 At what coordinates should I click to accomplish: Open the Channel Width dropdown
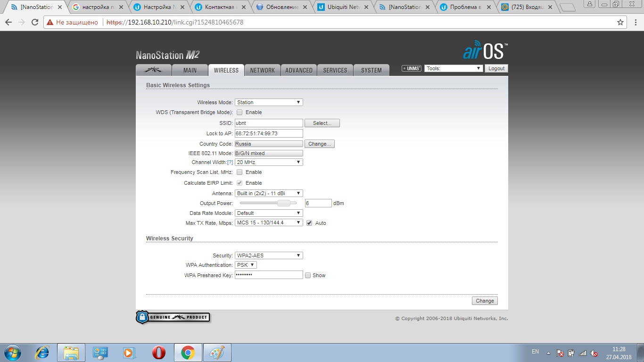pos(269,162)
